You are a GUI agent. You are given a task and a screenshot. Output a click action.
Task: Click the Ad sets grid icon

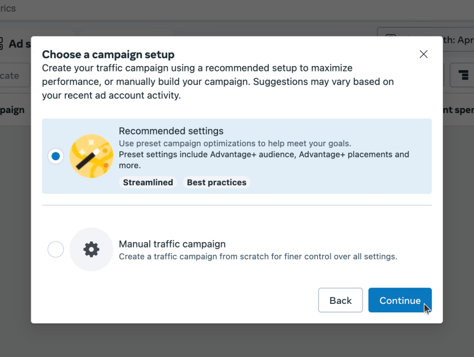point(2,44)
